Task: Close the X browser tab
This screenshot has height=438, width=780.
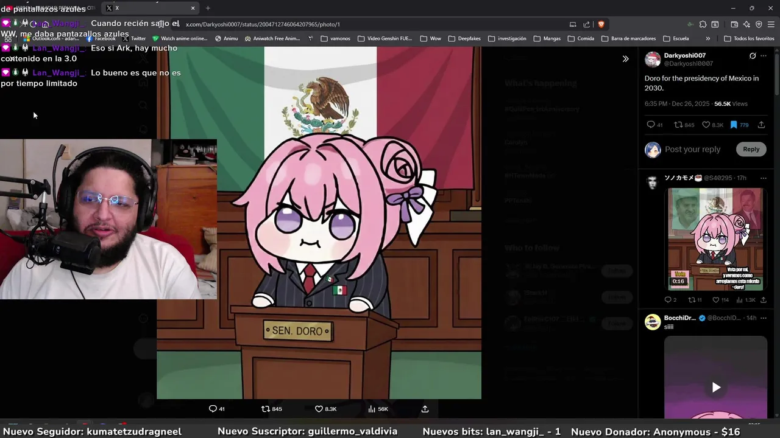Action: point(193,8)
